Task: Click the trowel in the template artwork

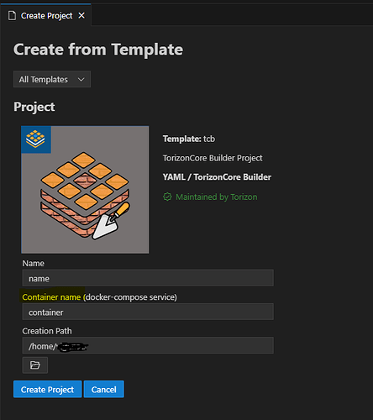Action: (111, 221)
